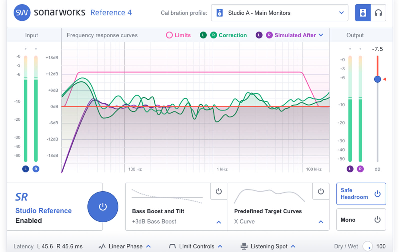
Task: Click the Listening Spot chair icon
Action: point(244,246)
